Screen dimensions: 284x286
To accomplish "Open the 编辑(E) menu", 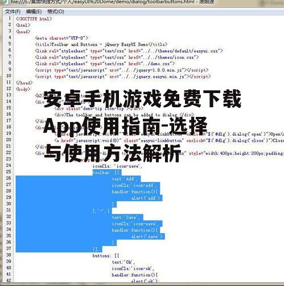I will [x=34, y=11].
